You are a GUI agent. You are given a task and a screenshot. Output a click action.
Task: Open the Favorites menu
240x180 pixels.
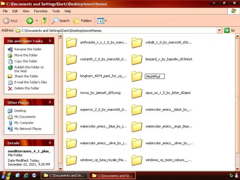click(x=41, y=11)
